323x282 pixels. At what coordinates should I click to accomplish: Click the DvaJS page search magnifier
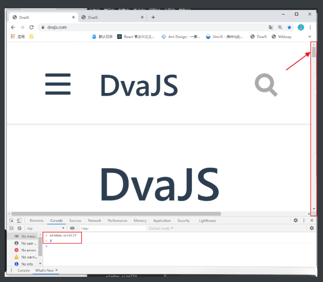(x=266, y=85)
